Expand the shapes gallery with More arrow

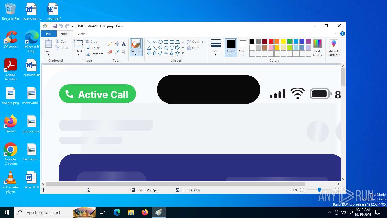(183, 53)
